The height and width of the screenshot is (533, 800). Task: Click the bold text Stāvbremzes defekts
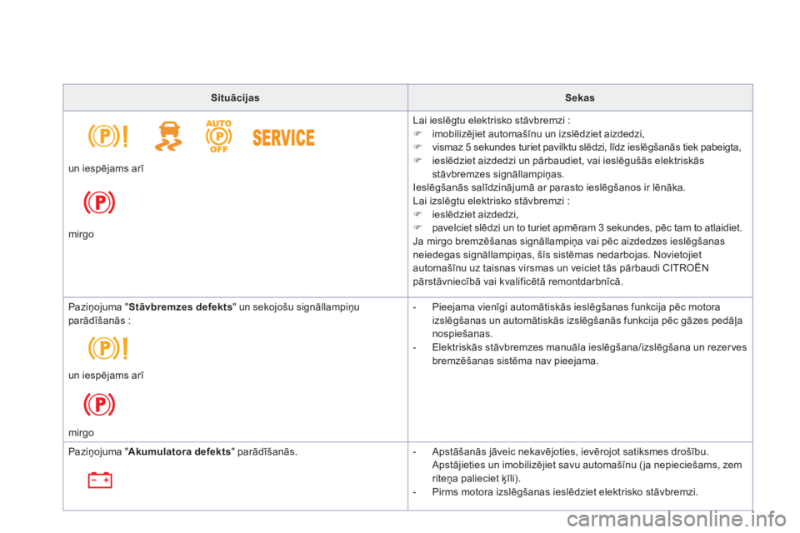click(x=181, y=307)
